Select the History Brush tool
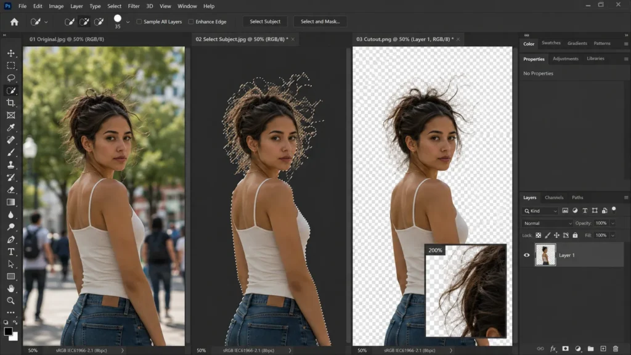Viewport: 631px width, 355px height. [11, 177]
